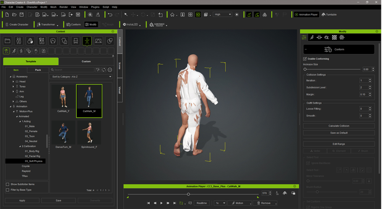Select the Hair content category icon
This screenshot has height=209, width=382.
(x=53, y=41)
